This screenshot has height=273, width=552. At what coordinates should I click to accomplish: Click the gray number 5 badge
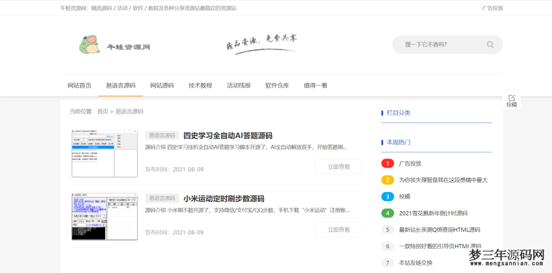click(388, 230)
